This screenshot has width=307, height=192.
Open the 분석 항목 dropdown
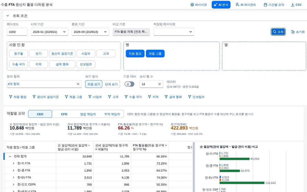pyautogui.click(x=44, y=84)
